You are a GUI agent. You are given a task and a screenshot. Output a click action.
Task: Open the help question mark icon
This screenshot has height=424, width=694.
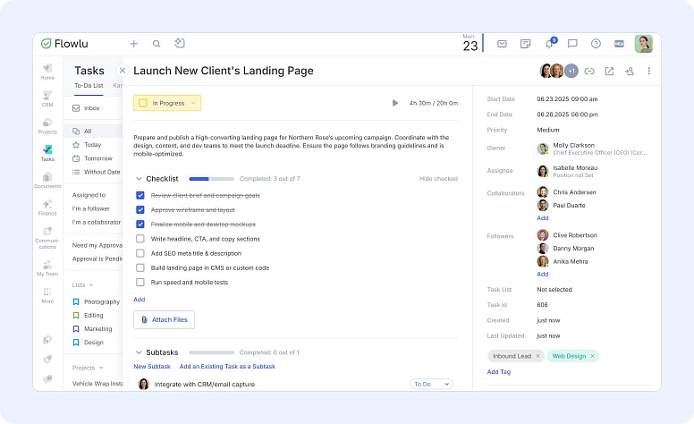click(x=596, y=44)
